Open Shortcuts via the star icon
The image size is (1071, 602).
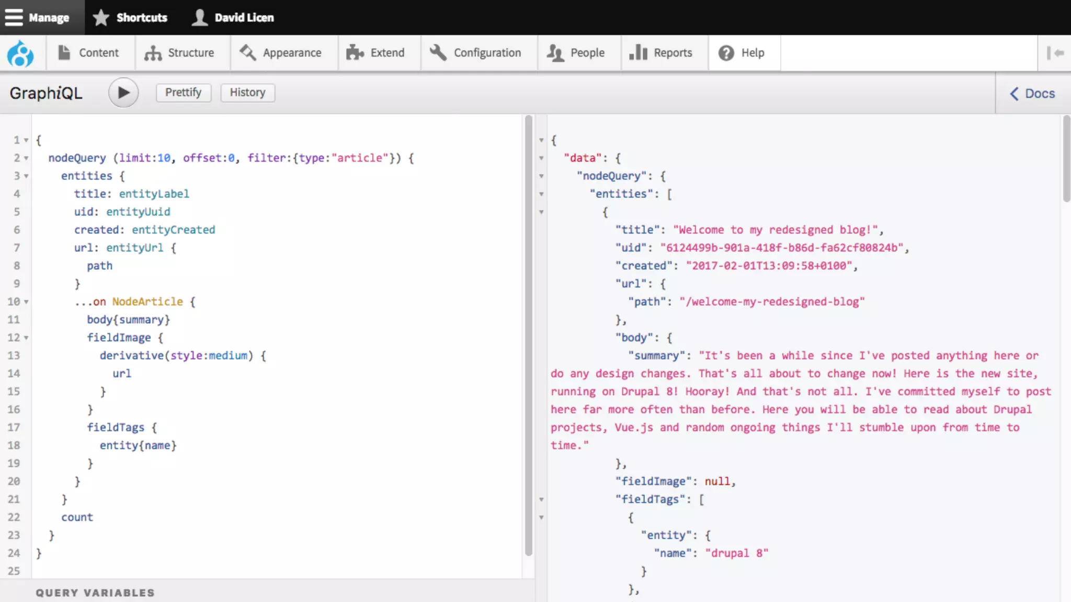(101, 17)
